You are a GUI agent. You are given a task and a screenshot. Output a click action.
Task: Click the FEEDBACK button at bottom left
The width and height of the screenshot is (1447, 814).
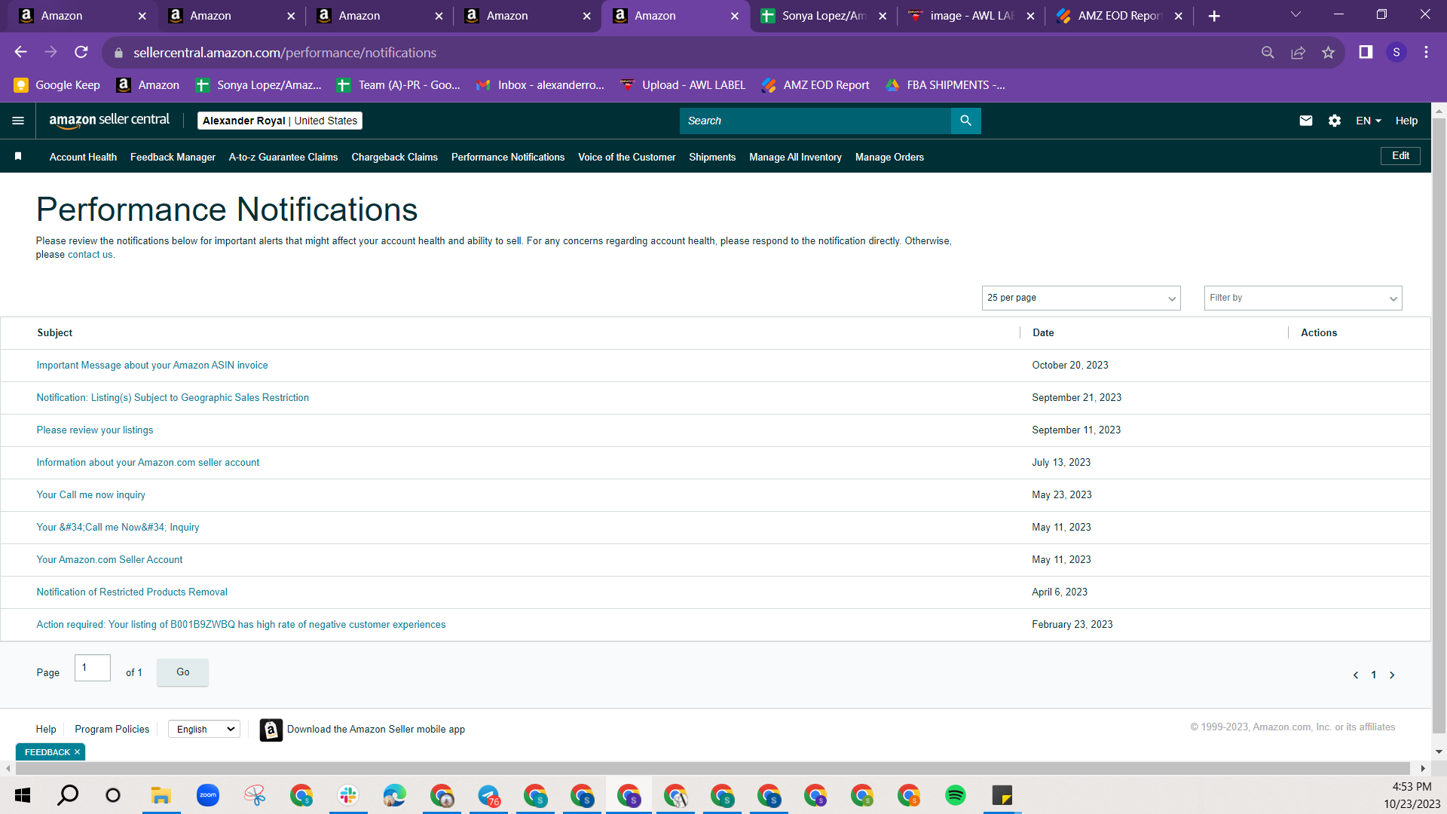47,752
